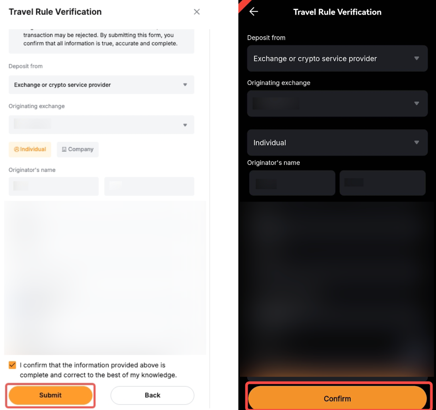Expand light Originating exchange dropdown arrow
This screenshot has width=436, height=410.
(185, 125)
